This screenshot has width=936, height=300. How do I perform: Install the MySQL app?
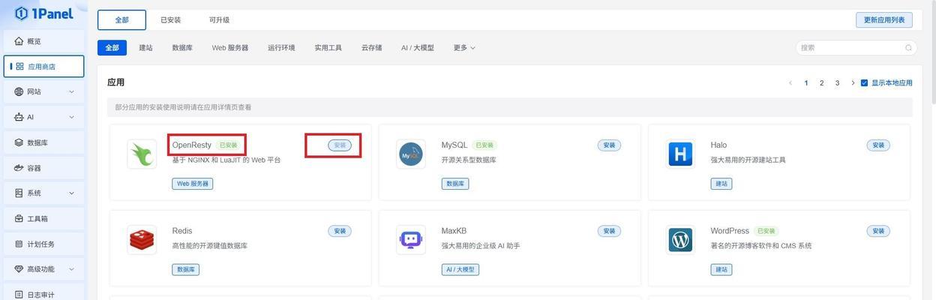click(x=609, y=145)
